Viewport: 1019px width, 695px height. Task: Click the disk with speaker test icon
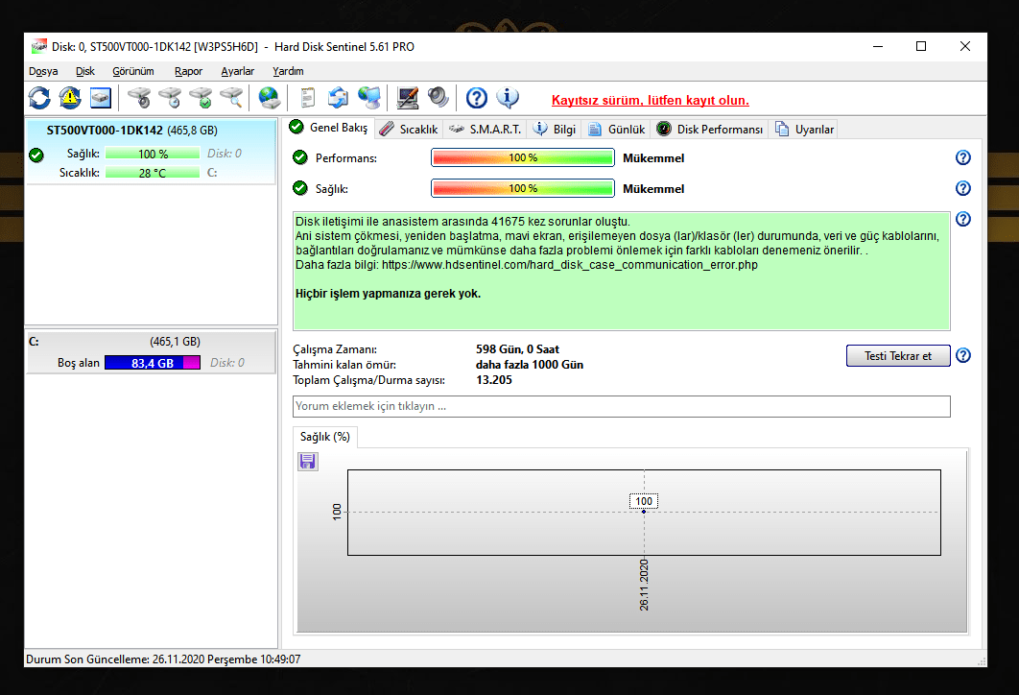(139, 98)
